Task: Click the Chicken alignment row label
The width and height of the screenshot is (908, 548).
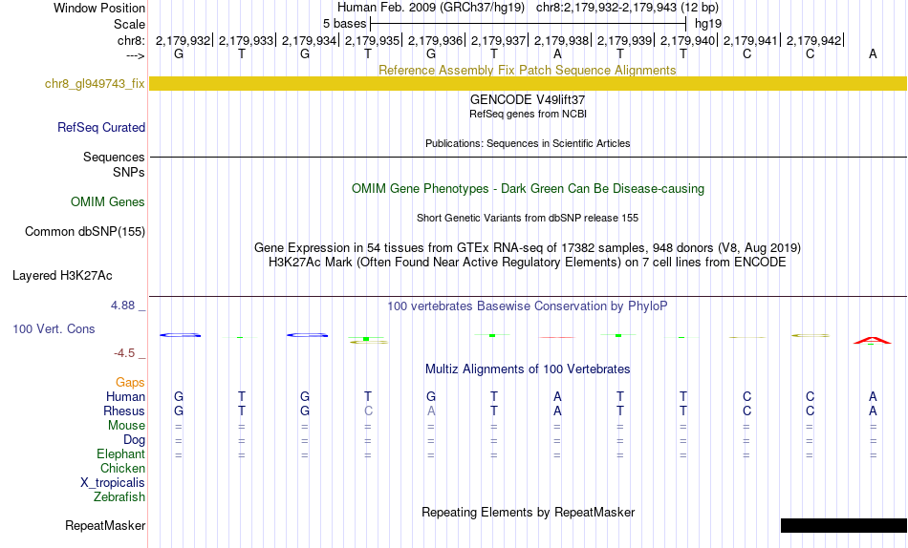Action: (x=122, y=468)
